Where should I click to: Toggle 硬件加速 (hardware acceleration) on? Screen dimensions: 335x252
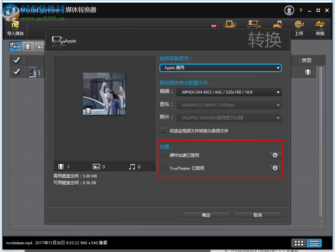point(164,155)
